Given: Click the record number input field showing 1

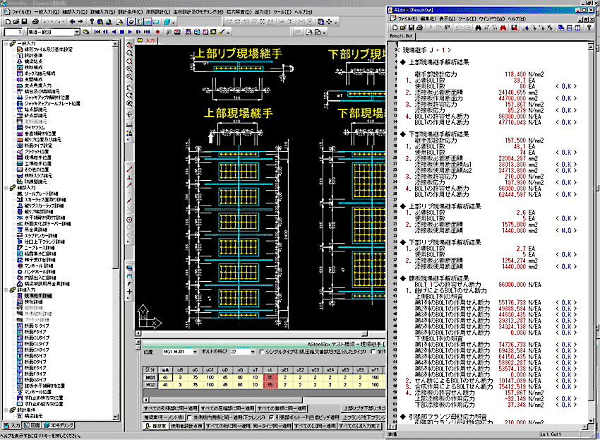Looking at the screenshot, I should 13,32.
